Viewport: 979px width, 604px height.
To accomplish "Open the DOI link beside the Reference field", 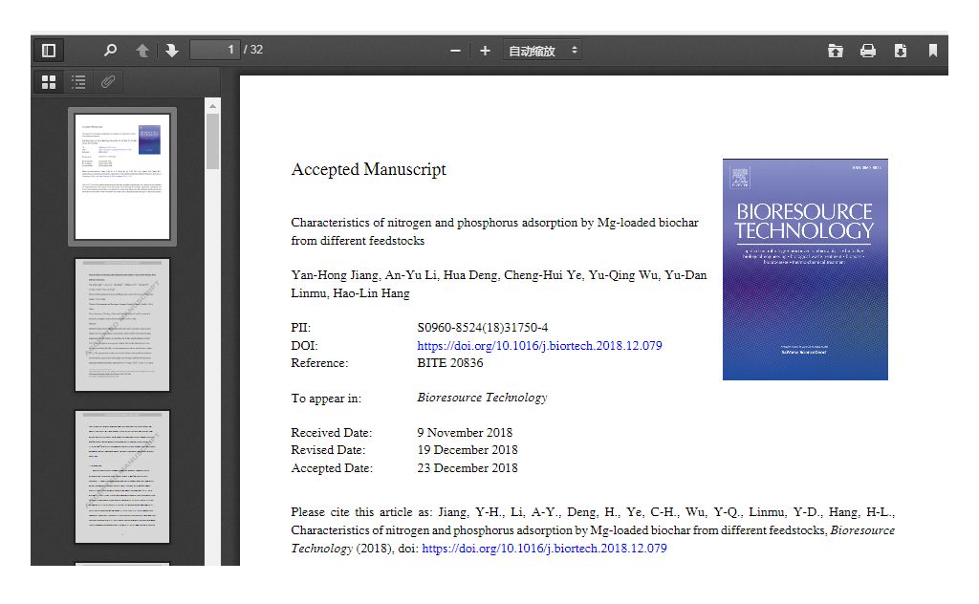I will tap(539, 346).
